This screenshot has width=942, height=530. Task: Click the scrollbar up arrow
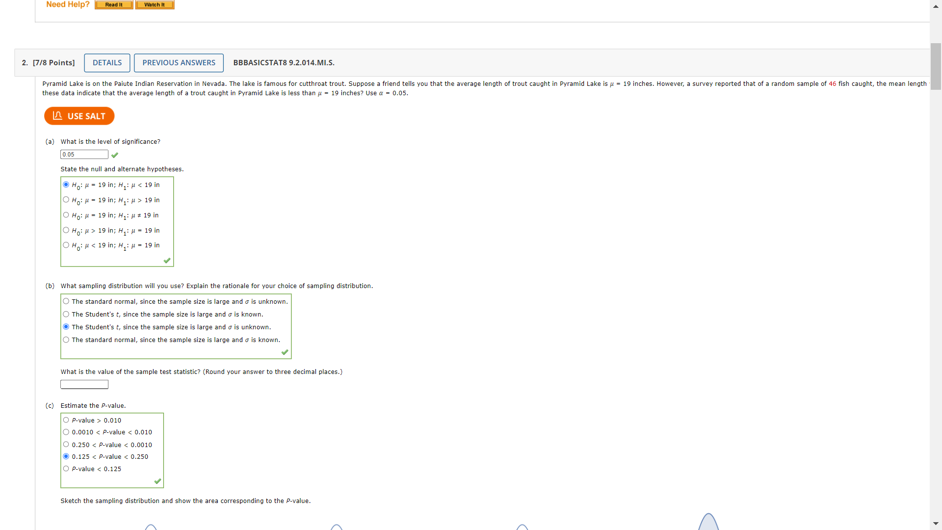935,6
